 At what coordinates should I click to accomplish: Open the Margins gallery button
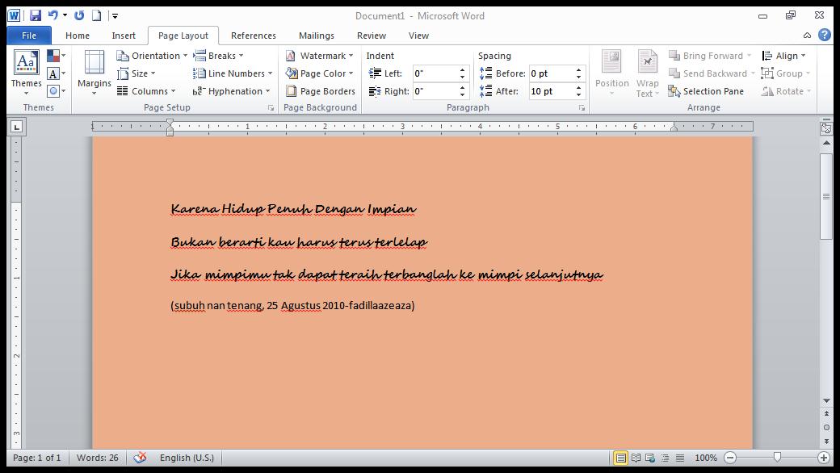[94, 72]
